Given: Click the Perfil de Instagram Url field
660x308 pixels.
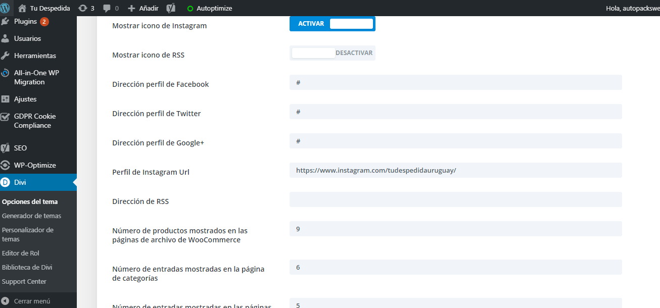Looking at the screenshot, I should coord(455,170).
